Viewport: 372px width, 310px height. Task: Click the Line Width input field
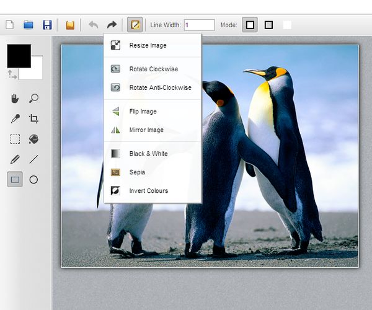click(198, 25)
